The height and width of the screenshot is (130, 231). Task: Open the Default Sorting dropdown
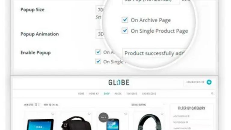(x=148, y=105)
